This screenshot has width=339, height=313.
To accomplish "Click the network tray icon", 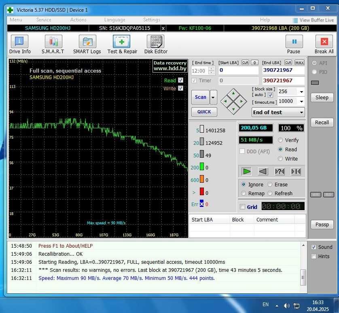I will (x=297, y=305).
